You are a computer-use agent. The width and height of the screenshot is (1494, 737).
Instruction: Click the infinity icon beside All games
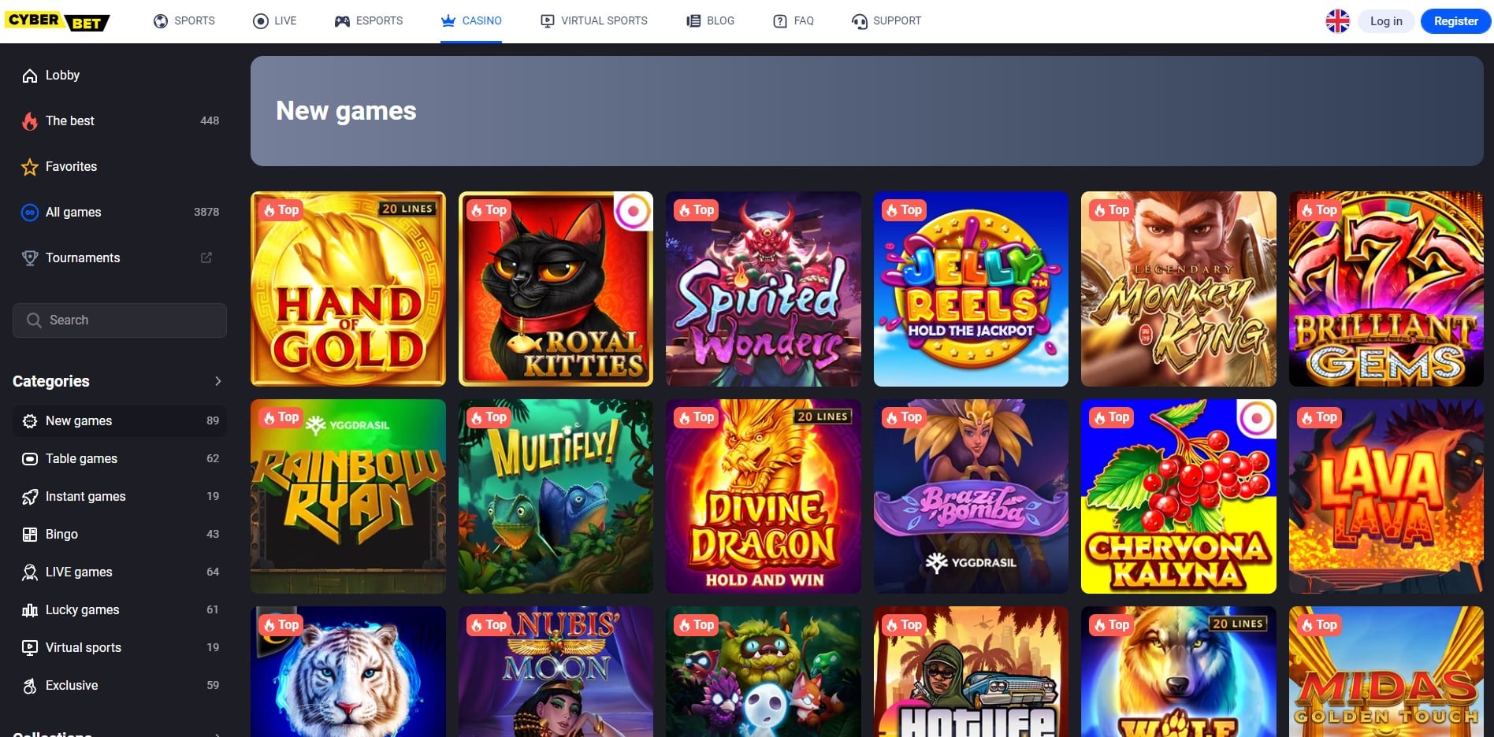(30, 213)
